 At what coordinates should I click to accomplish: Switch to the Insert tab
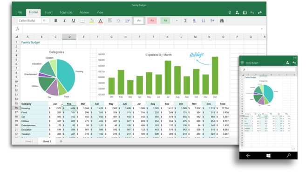click(48, 12)
